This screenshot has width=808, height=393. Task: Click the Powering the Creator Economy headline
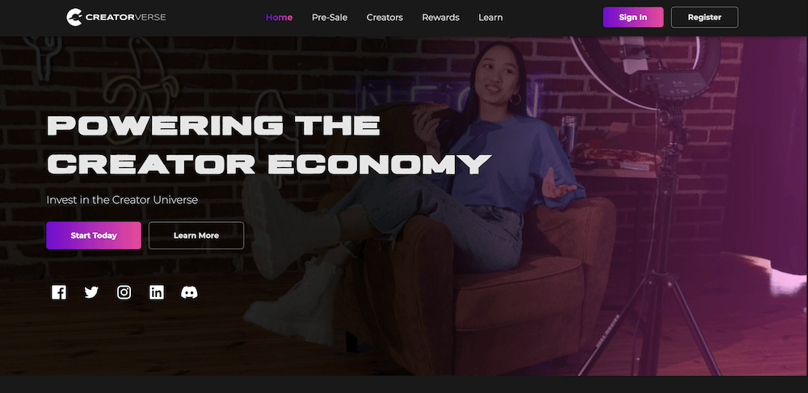point(268,144)
